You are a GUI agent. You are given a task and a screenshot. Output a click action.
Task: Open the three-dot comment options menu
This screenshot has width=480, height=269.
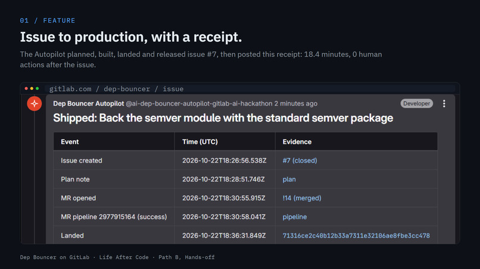(x=444, y=103)
